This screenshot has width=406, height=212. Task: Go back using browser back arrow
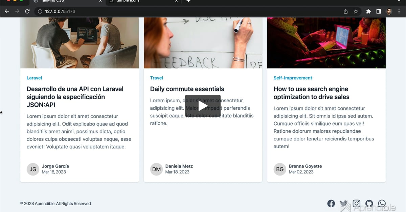pos(7,11)
